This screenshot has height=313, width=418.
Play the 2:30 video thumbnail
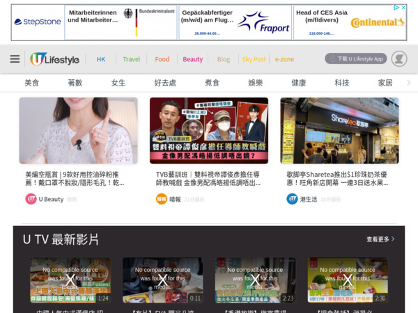pos(348,280)
